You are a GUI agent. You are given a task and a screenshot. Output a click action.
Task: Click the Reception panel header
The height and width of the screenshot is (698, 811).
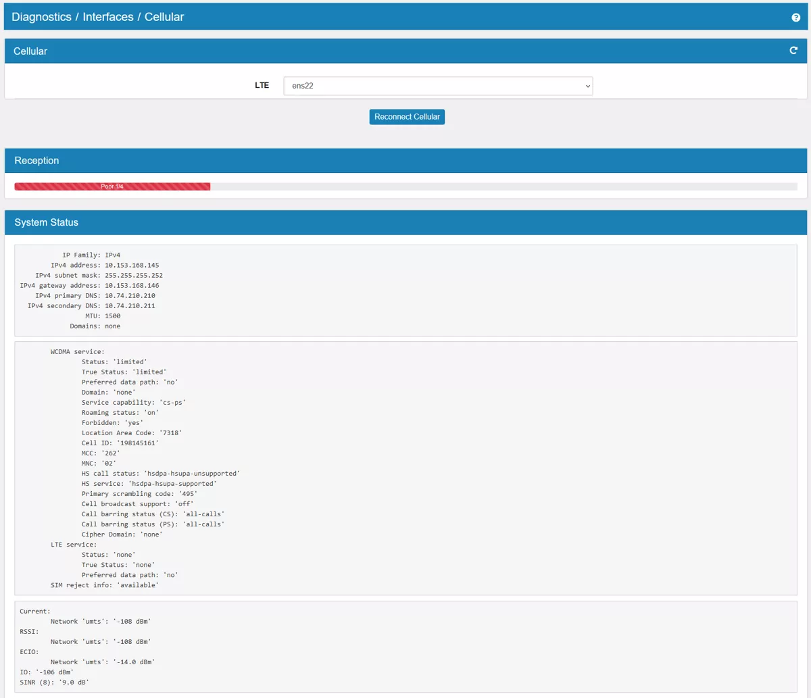point(36,161)
